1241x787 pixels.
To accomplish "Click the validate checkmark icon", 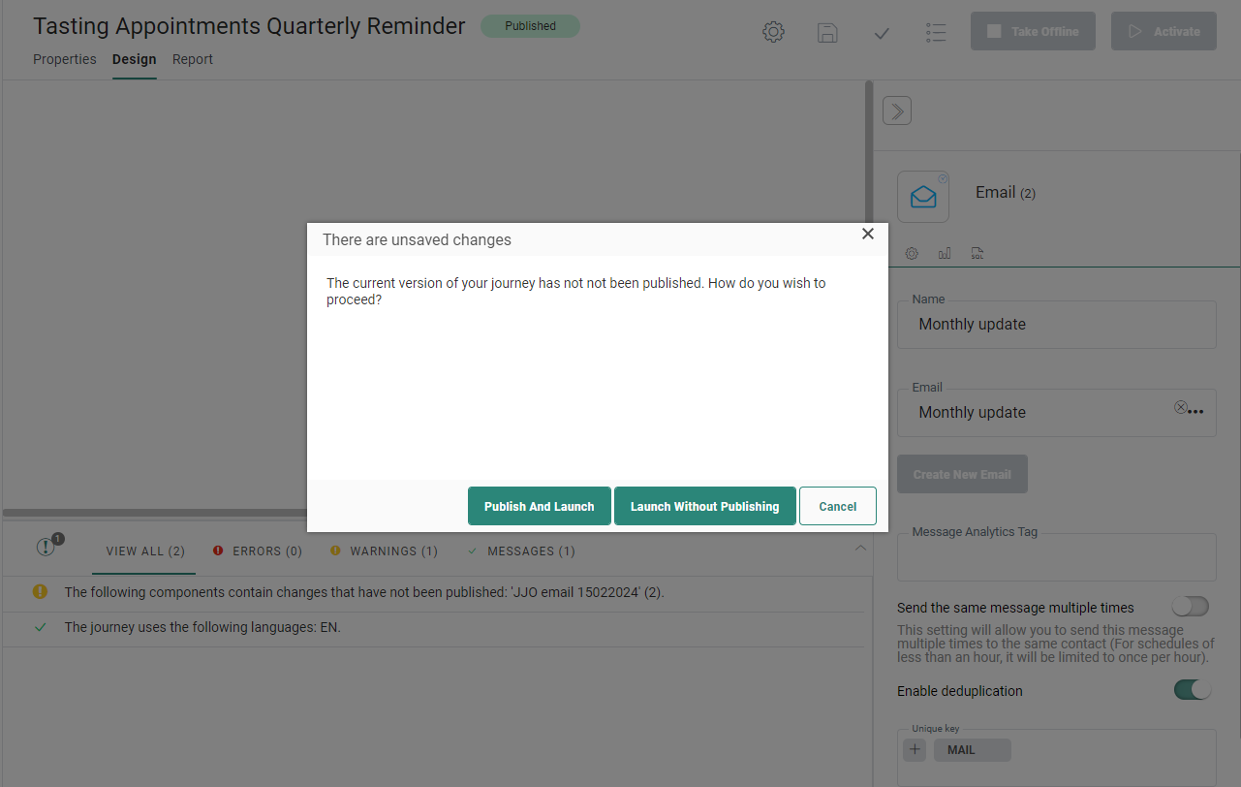I will pos(882,33).
